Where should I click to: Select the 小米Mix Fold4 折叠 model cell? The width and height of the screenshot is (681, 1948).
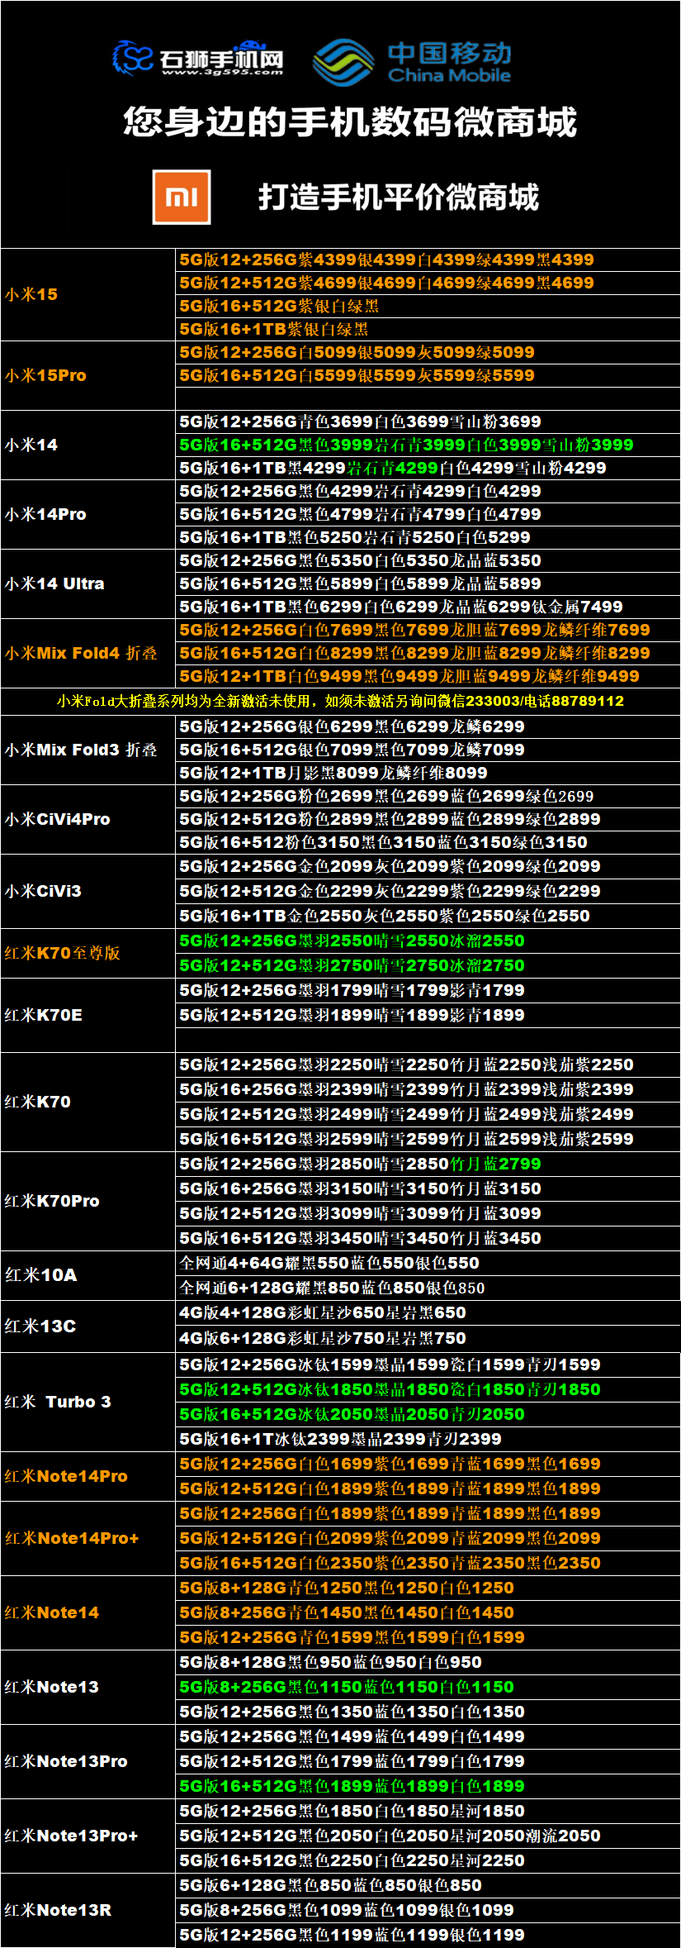tap(88, 653)
